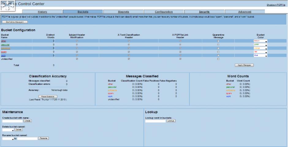Viewport: 288px width, 147px height.
Task: Click 'Not enough data' accuracy value
Action: (59, 90)
